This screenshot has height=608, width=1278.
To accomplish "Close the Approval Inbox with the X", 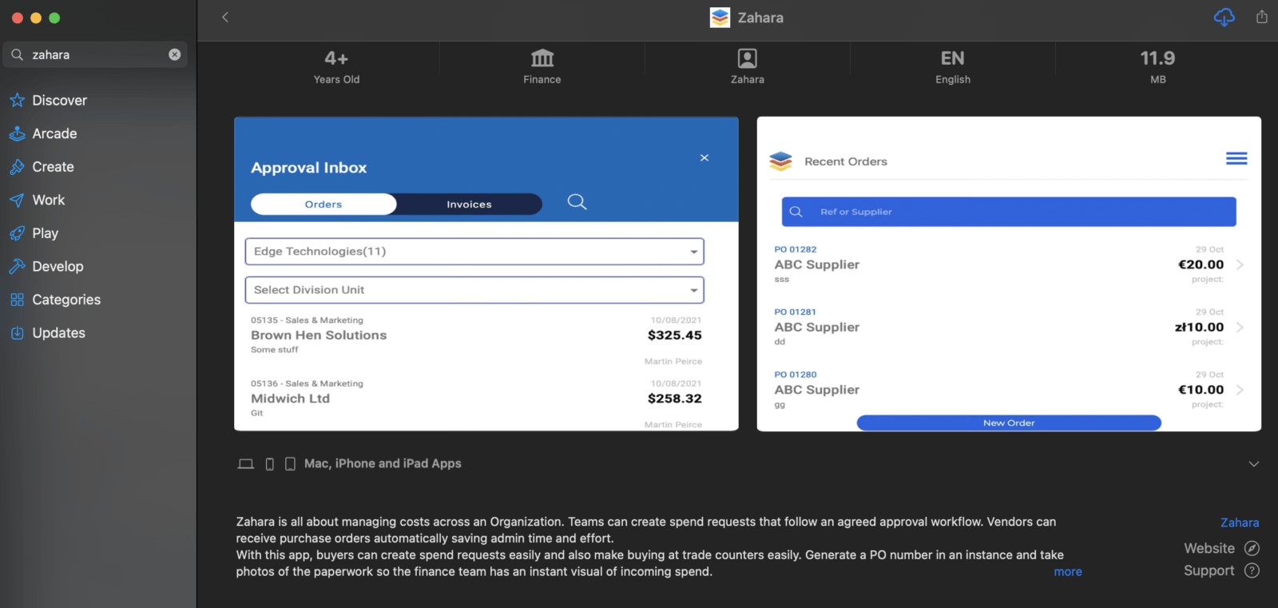I will point(704,157).
